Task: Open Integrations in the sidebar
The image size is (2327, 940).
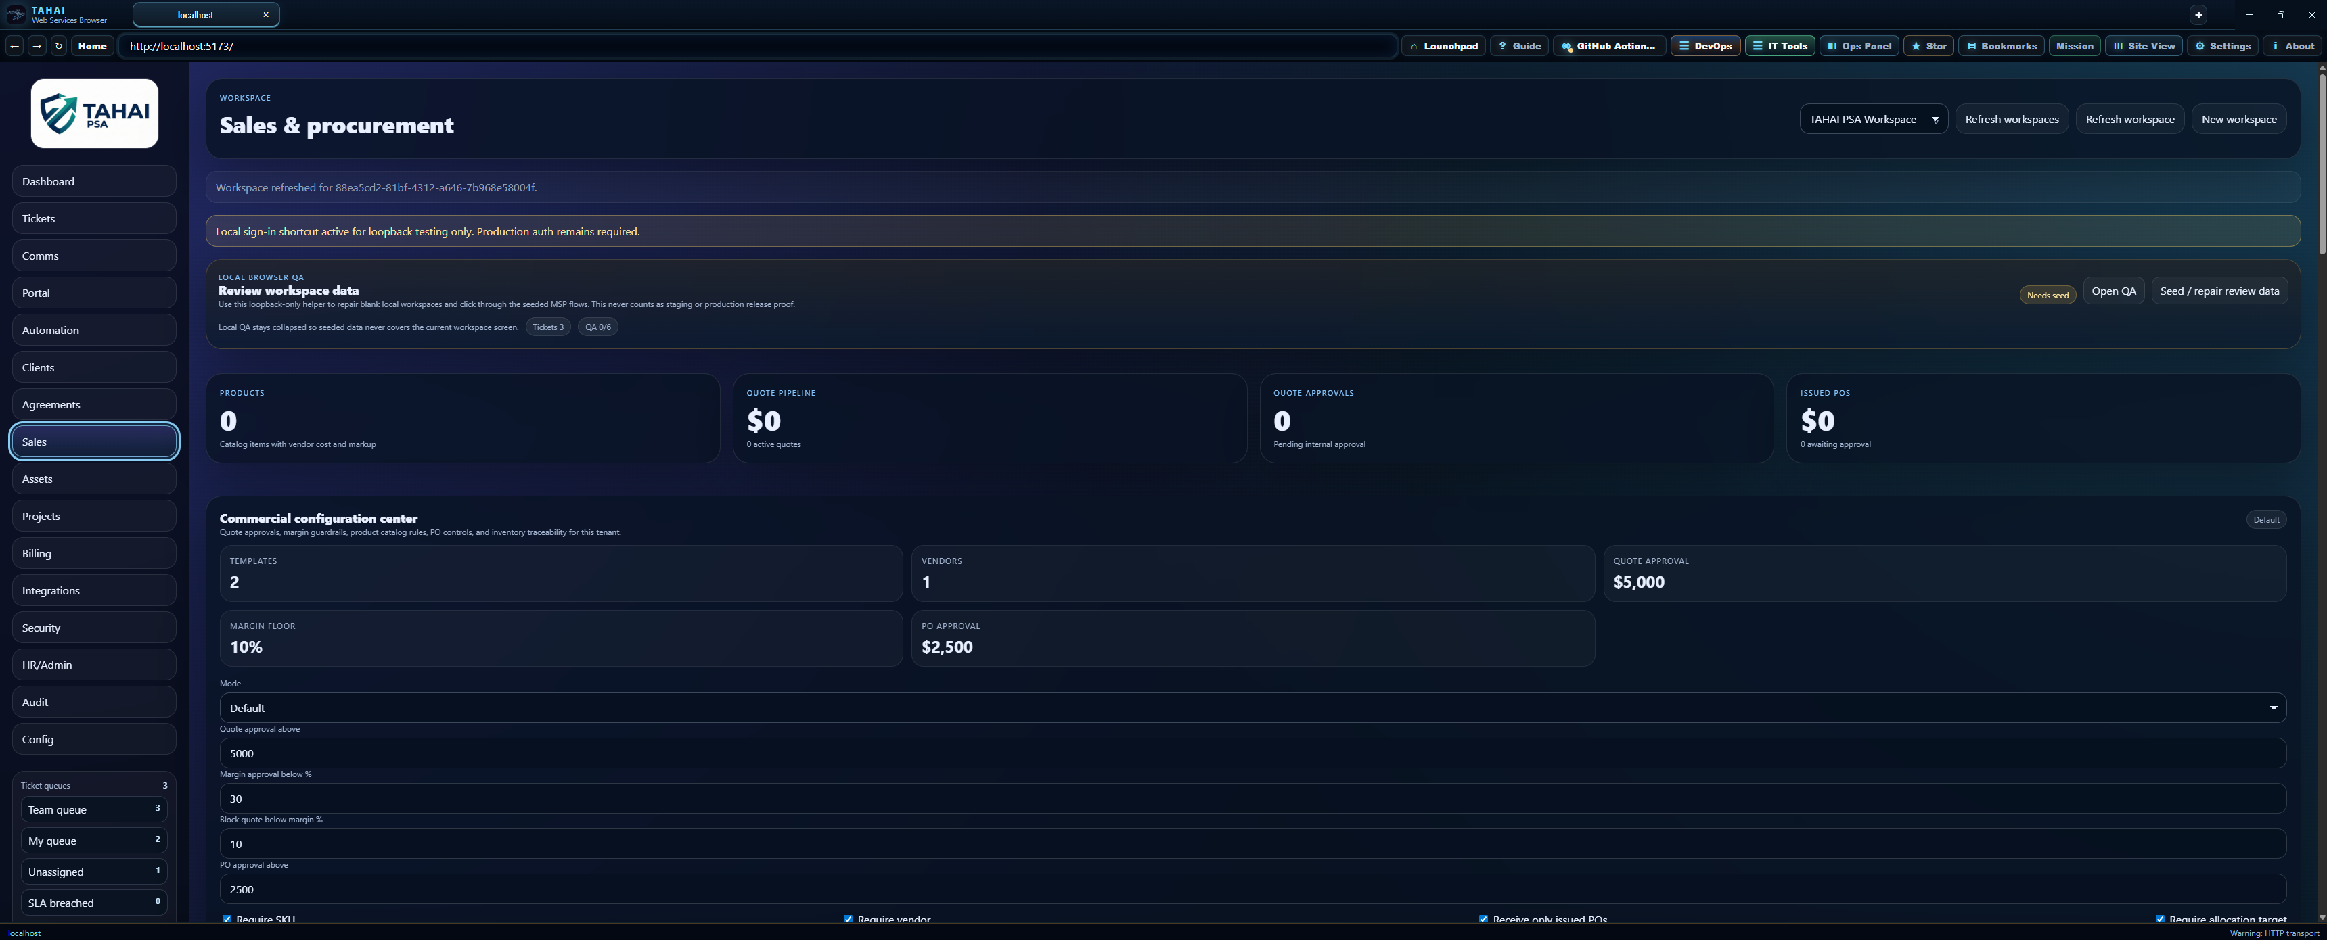Action: tap(94, 590)
